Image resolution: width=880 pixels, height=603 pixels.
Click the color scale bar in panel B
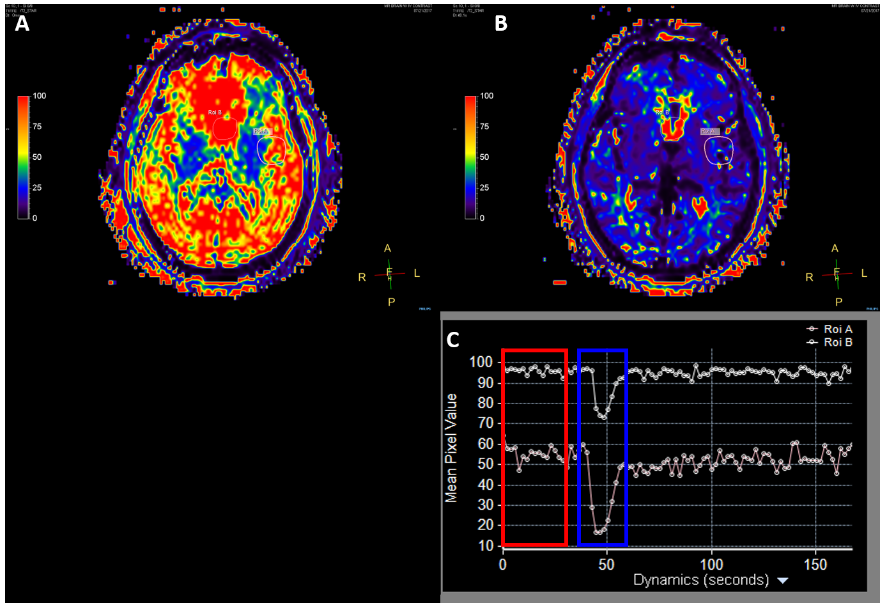click(470, 157)
